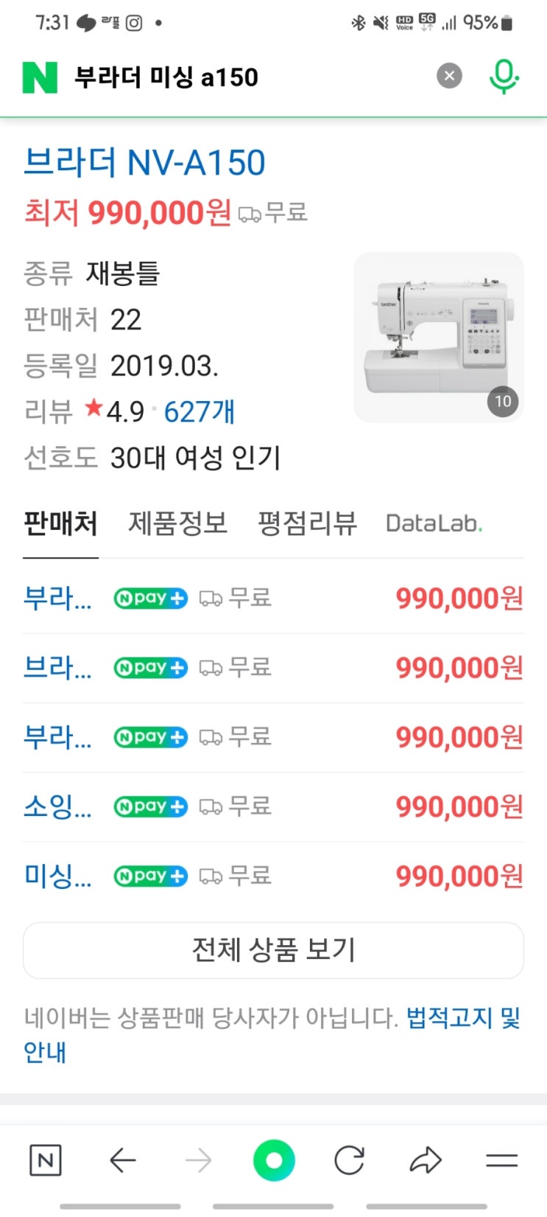Open the hamburger menu icon
Image resolution: width=547 pixels, height=1217 pixels.
pyautogui.click(x=501, y=1161)
